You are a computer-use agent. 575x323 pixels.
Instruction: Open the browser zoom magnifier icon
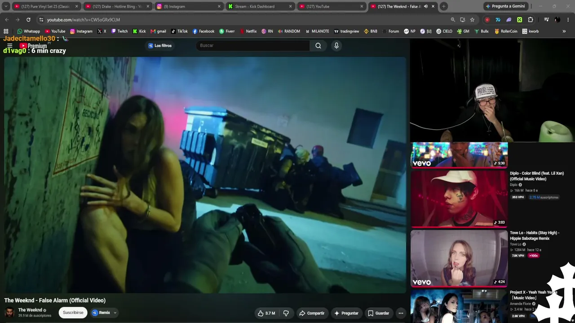453,20
